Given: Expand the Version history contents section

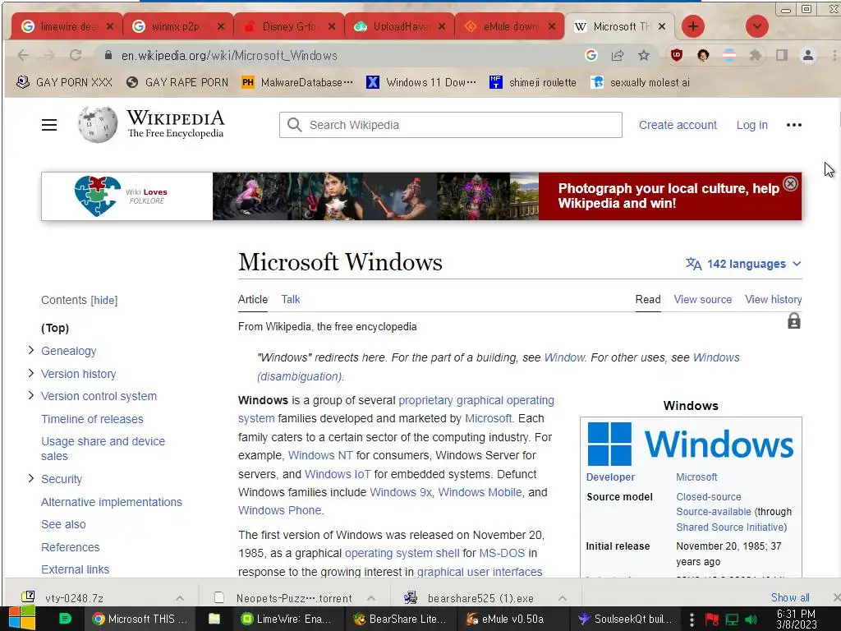Looking at the screenshot, I should tap(30, 374).
